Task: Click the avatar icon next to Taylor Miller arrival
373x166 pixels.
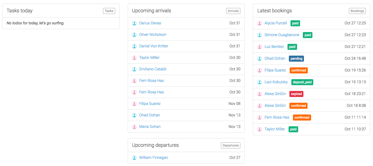Action: [x=134, y=58]
